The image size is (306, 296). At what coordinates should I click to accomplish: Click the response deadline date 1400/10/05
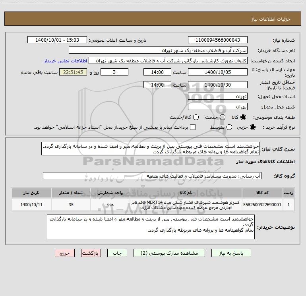[x=218, y=72]
